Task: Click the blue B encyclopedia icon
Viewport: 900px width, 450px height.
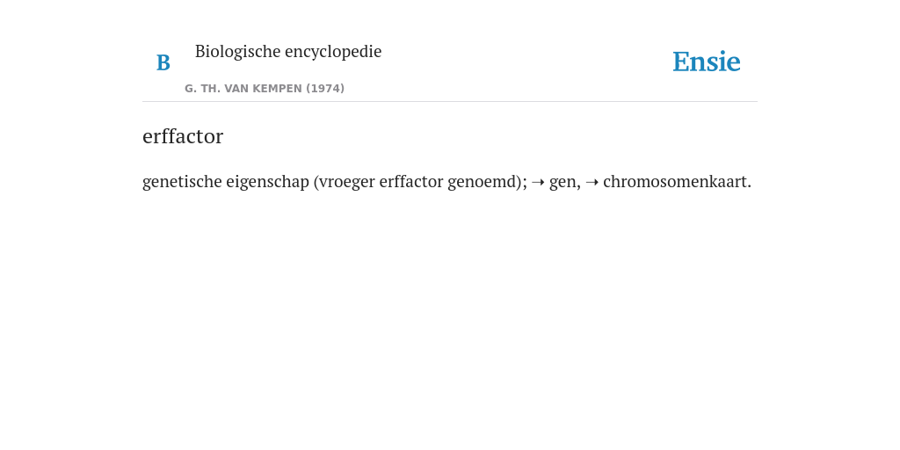Action: point(163,62)
